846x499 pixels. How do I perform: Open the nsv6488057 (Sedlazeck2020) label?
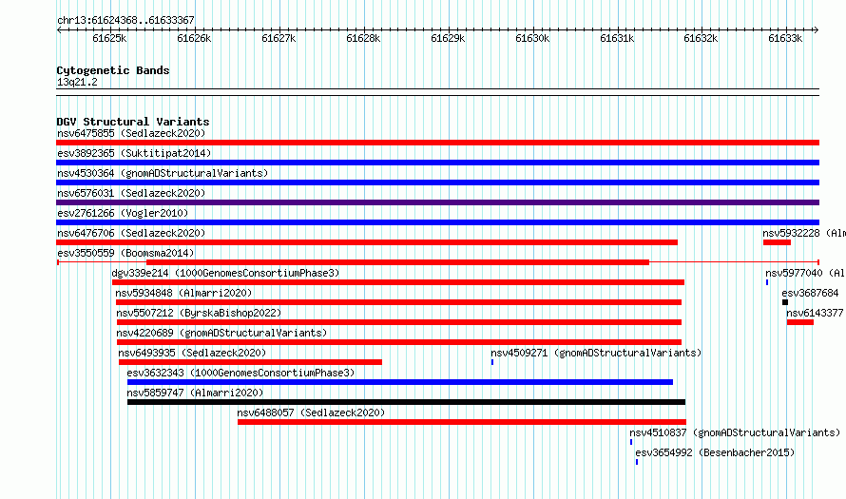pyautogui.click(x=312, y=413)
